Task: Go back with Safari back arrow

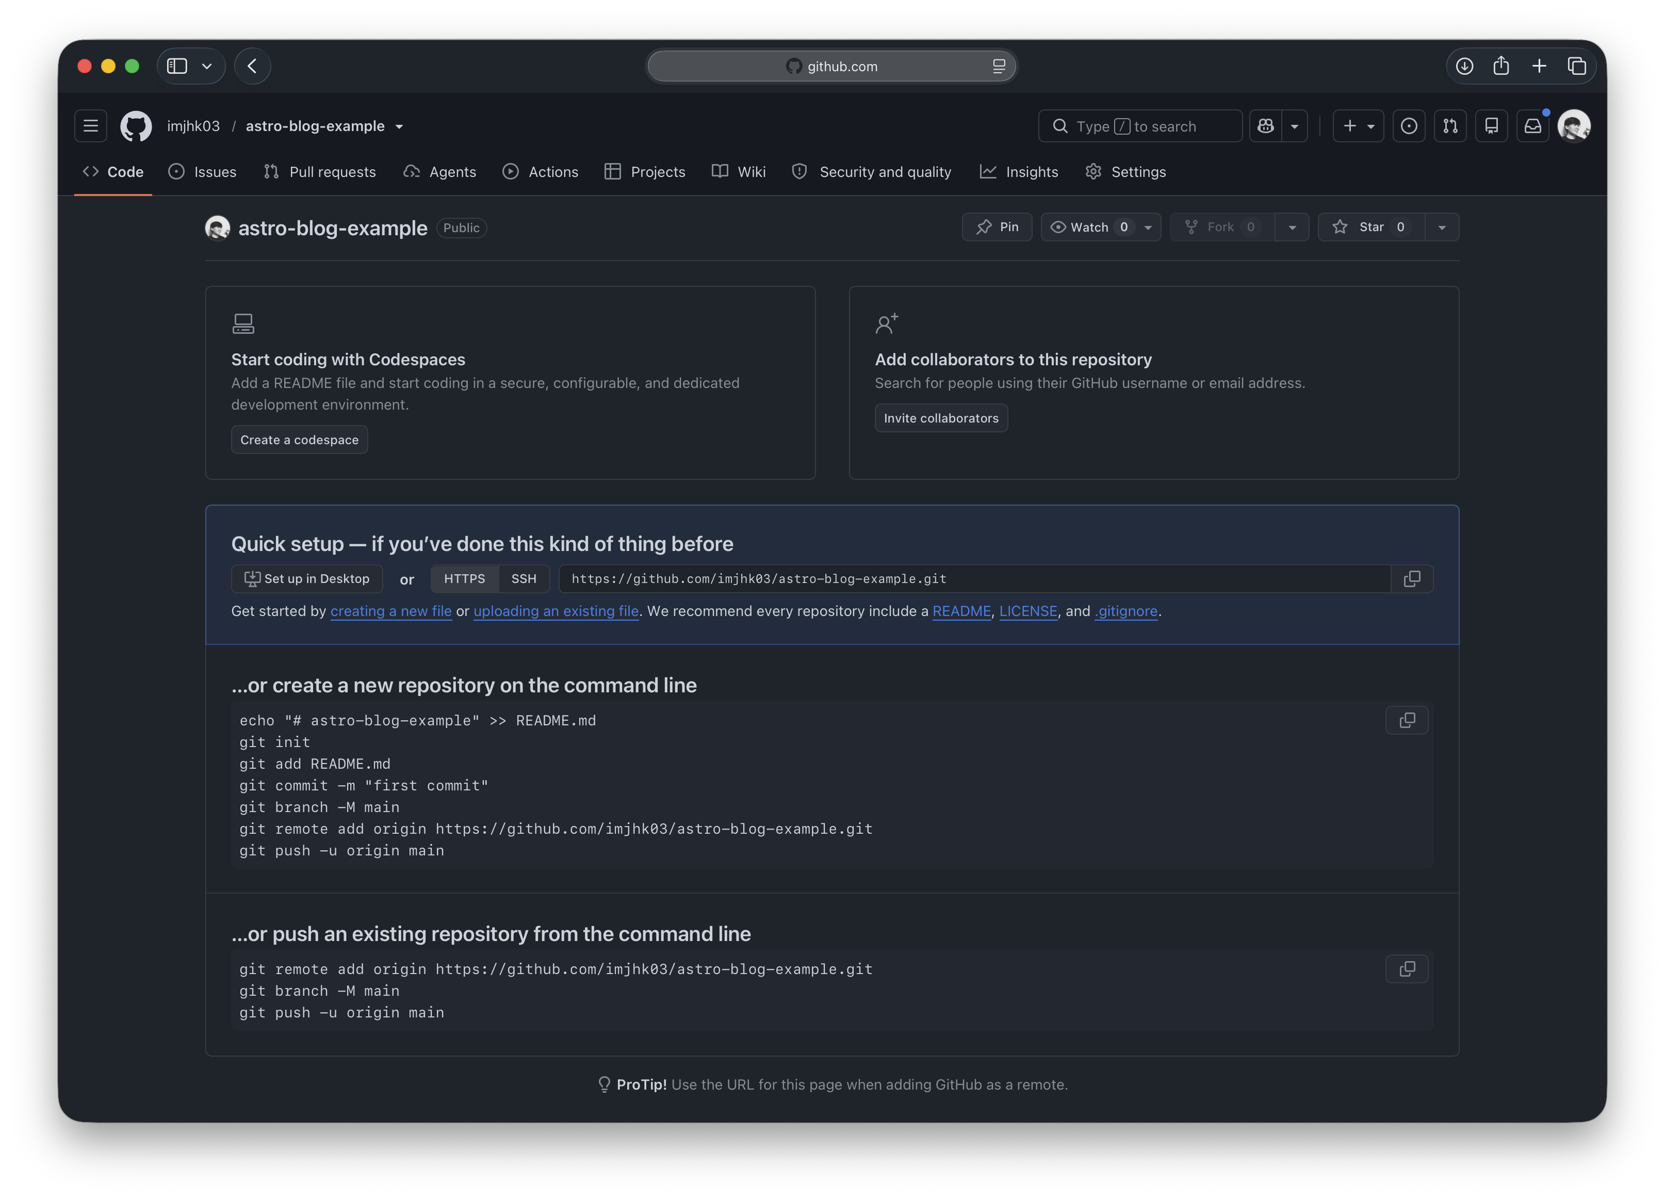Action: pyautogui.click(x=253, y=66)
